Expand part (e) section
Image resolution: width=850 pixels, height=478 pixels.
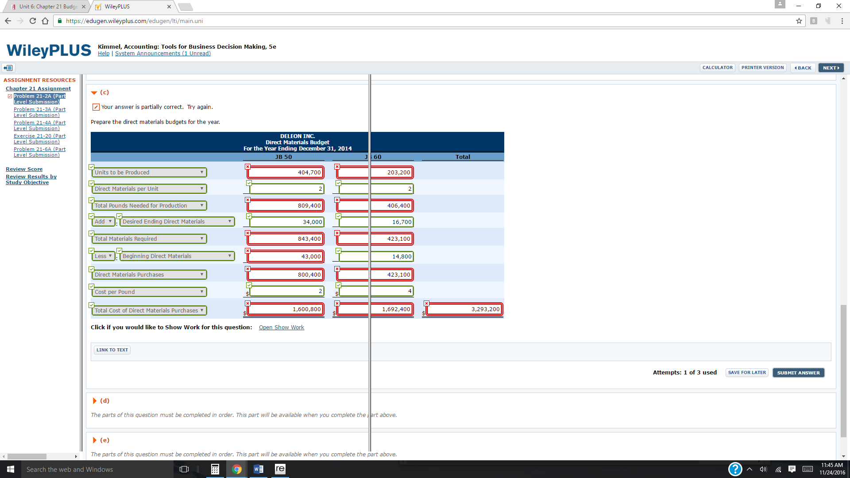94,440
